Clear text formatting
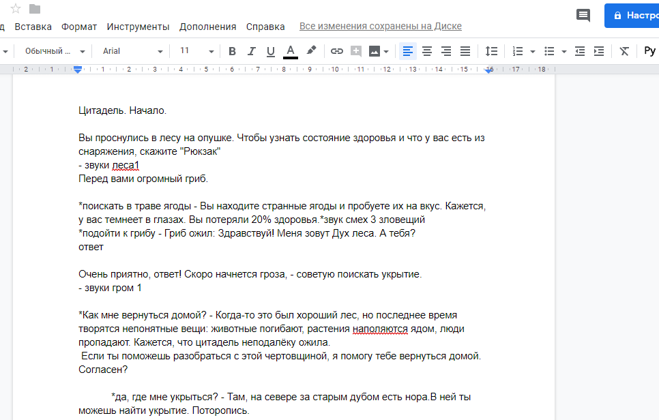 click(624, 51)
